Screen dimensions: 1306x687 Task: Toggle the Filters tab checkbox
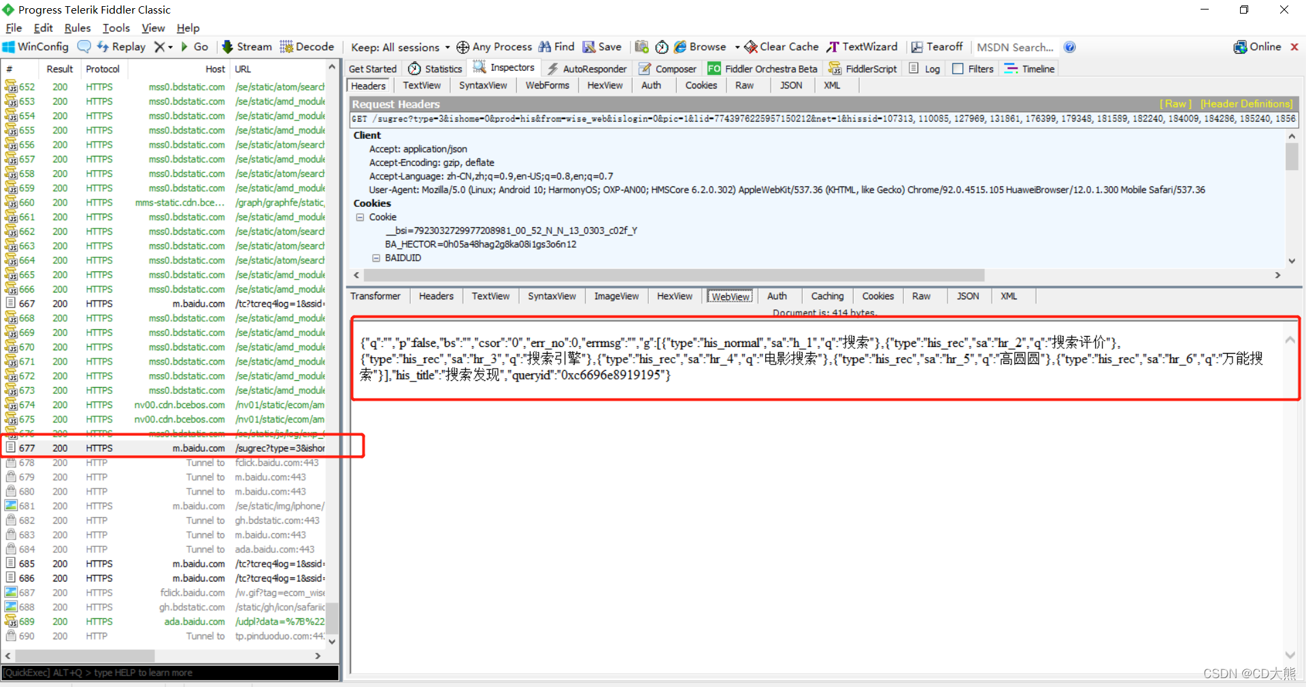(958, 69)
